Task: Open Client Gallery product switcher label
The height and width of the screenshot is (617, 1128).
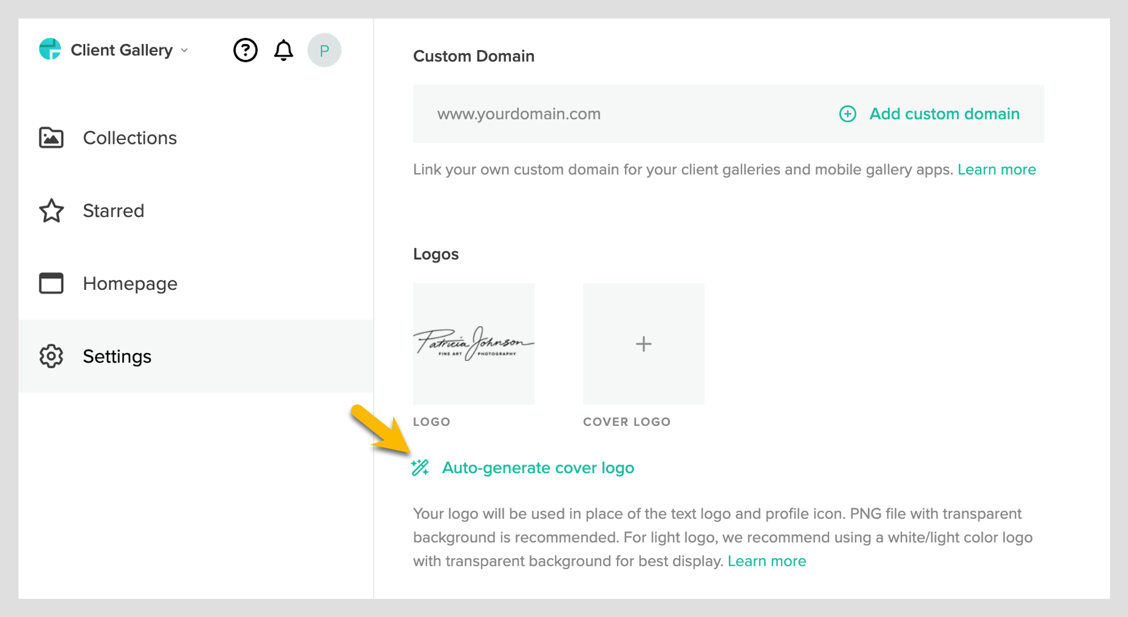Action: [121, 50]
